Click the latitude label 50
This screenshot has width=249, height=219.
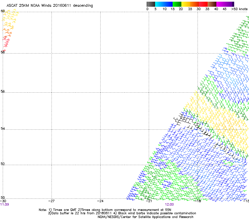point(3,197)
